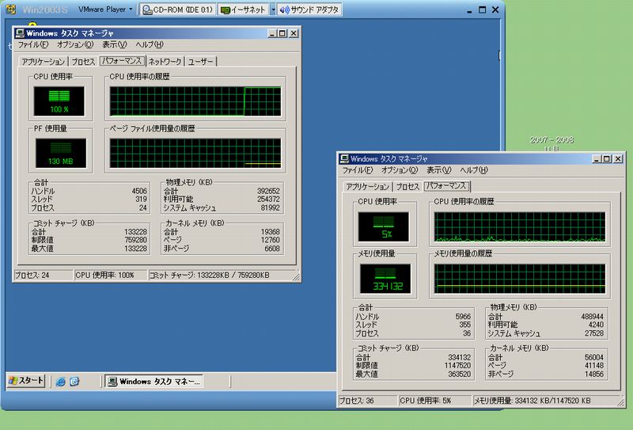Click kernel memory total 56004

point(594,358)
